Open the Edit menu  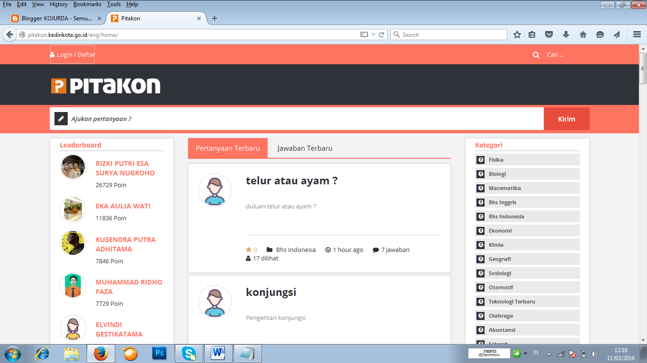tap(22, 4)
